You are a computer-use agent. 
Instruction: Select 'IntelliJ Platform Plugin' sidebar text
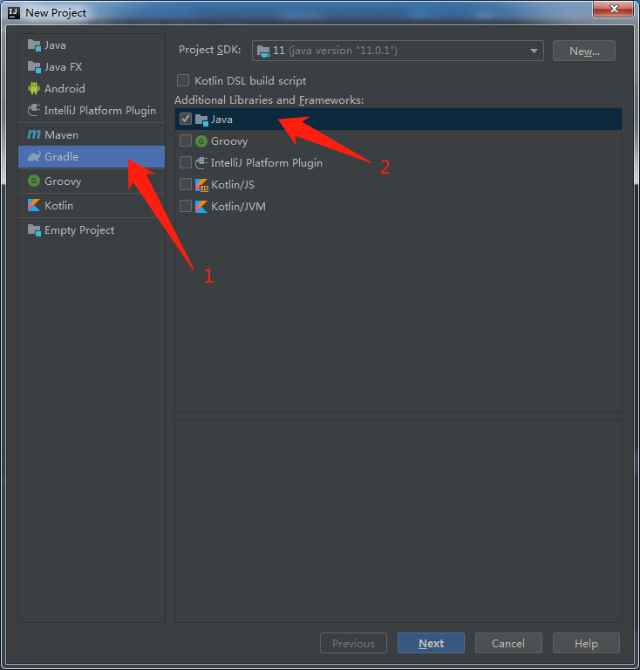pyautogui.click(x=100, y=111)
